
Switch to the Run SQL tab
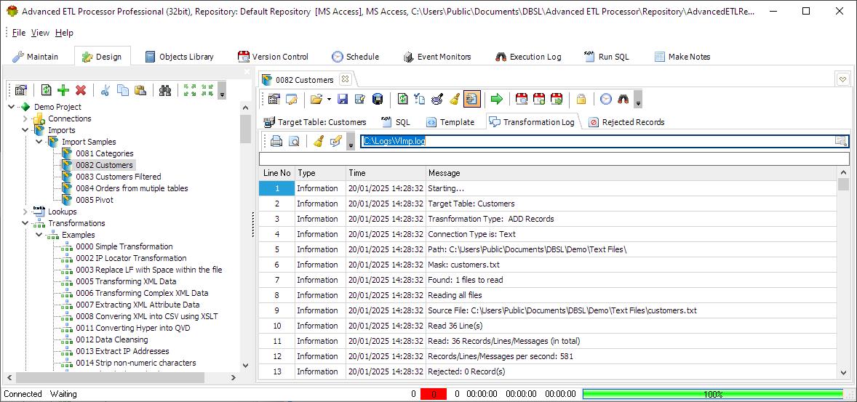pos(607,56)
